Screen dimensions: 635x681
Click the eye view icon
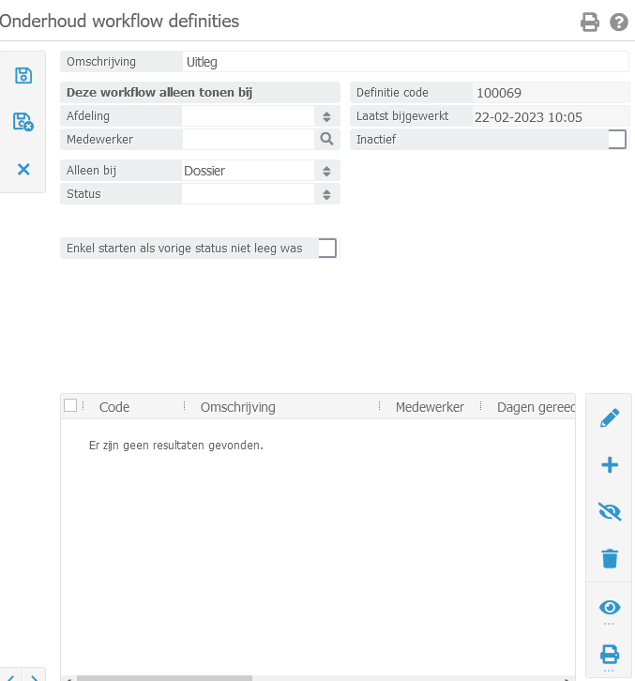click(610, 607)
